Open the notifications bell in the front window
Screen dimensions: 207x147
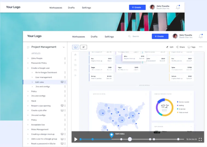point(201,36)
